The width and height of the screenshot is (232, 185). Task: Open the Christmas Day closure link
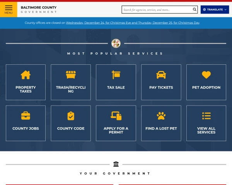coord(169,23)
